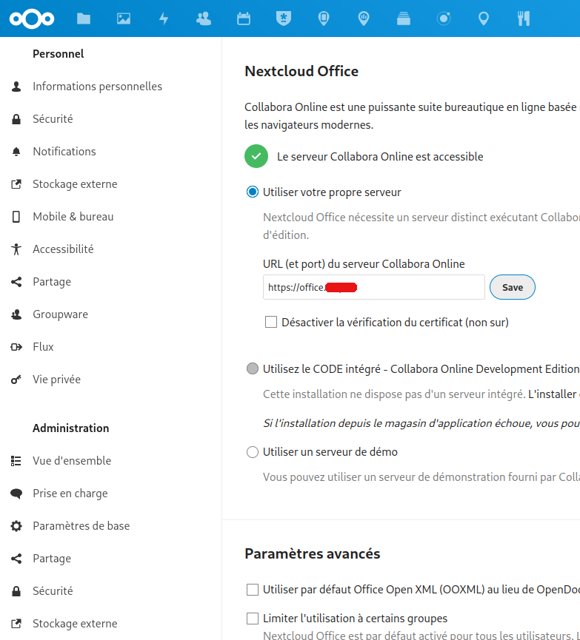Open Activity lightning bolt icon
The width and height of the screenshot is (580, 640).
[x=164, y=18]
